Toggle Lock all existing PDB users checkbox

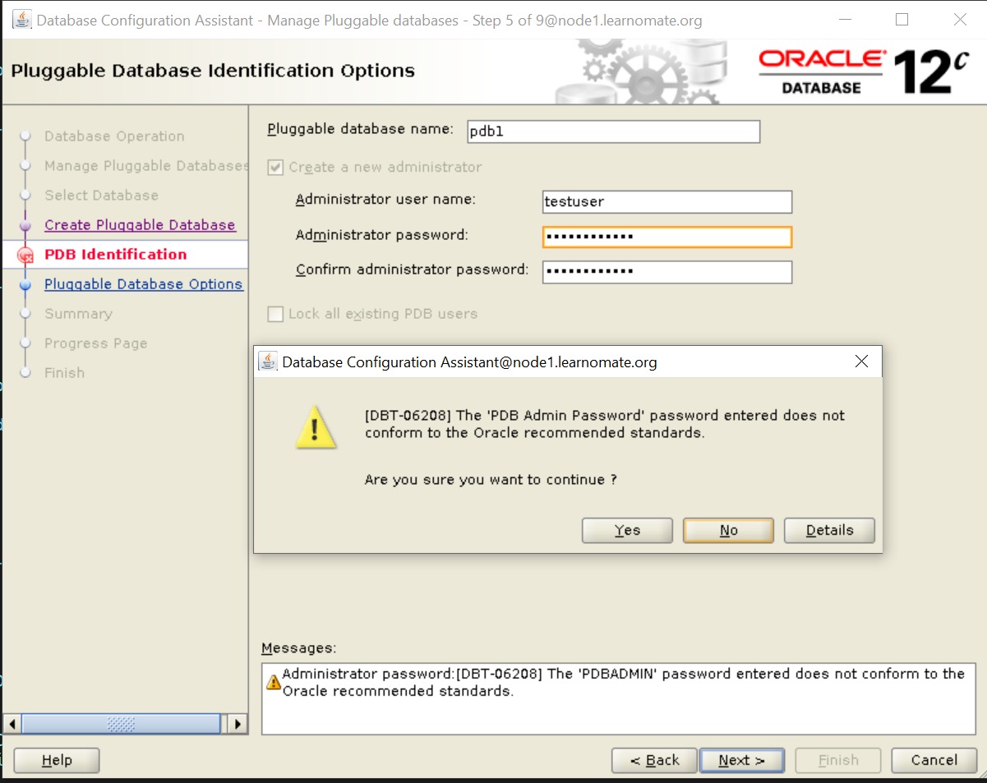tap(275, 314)
